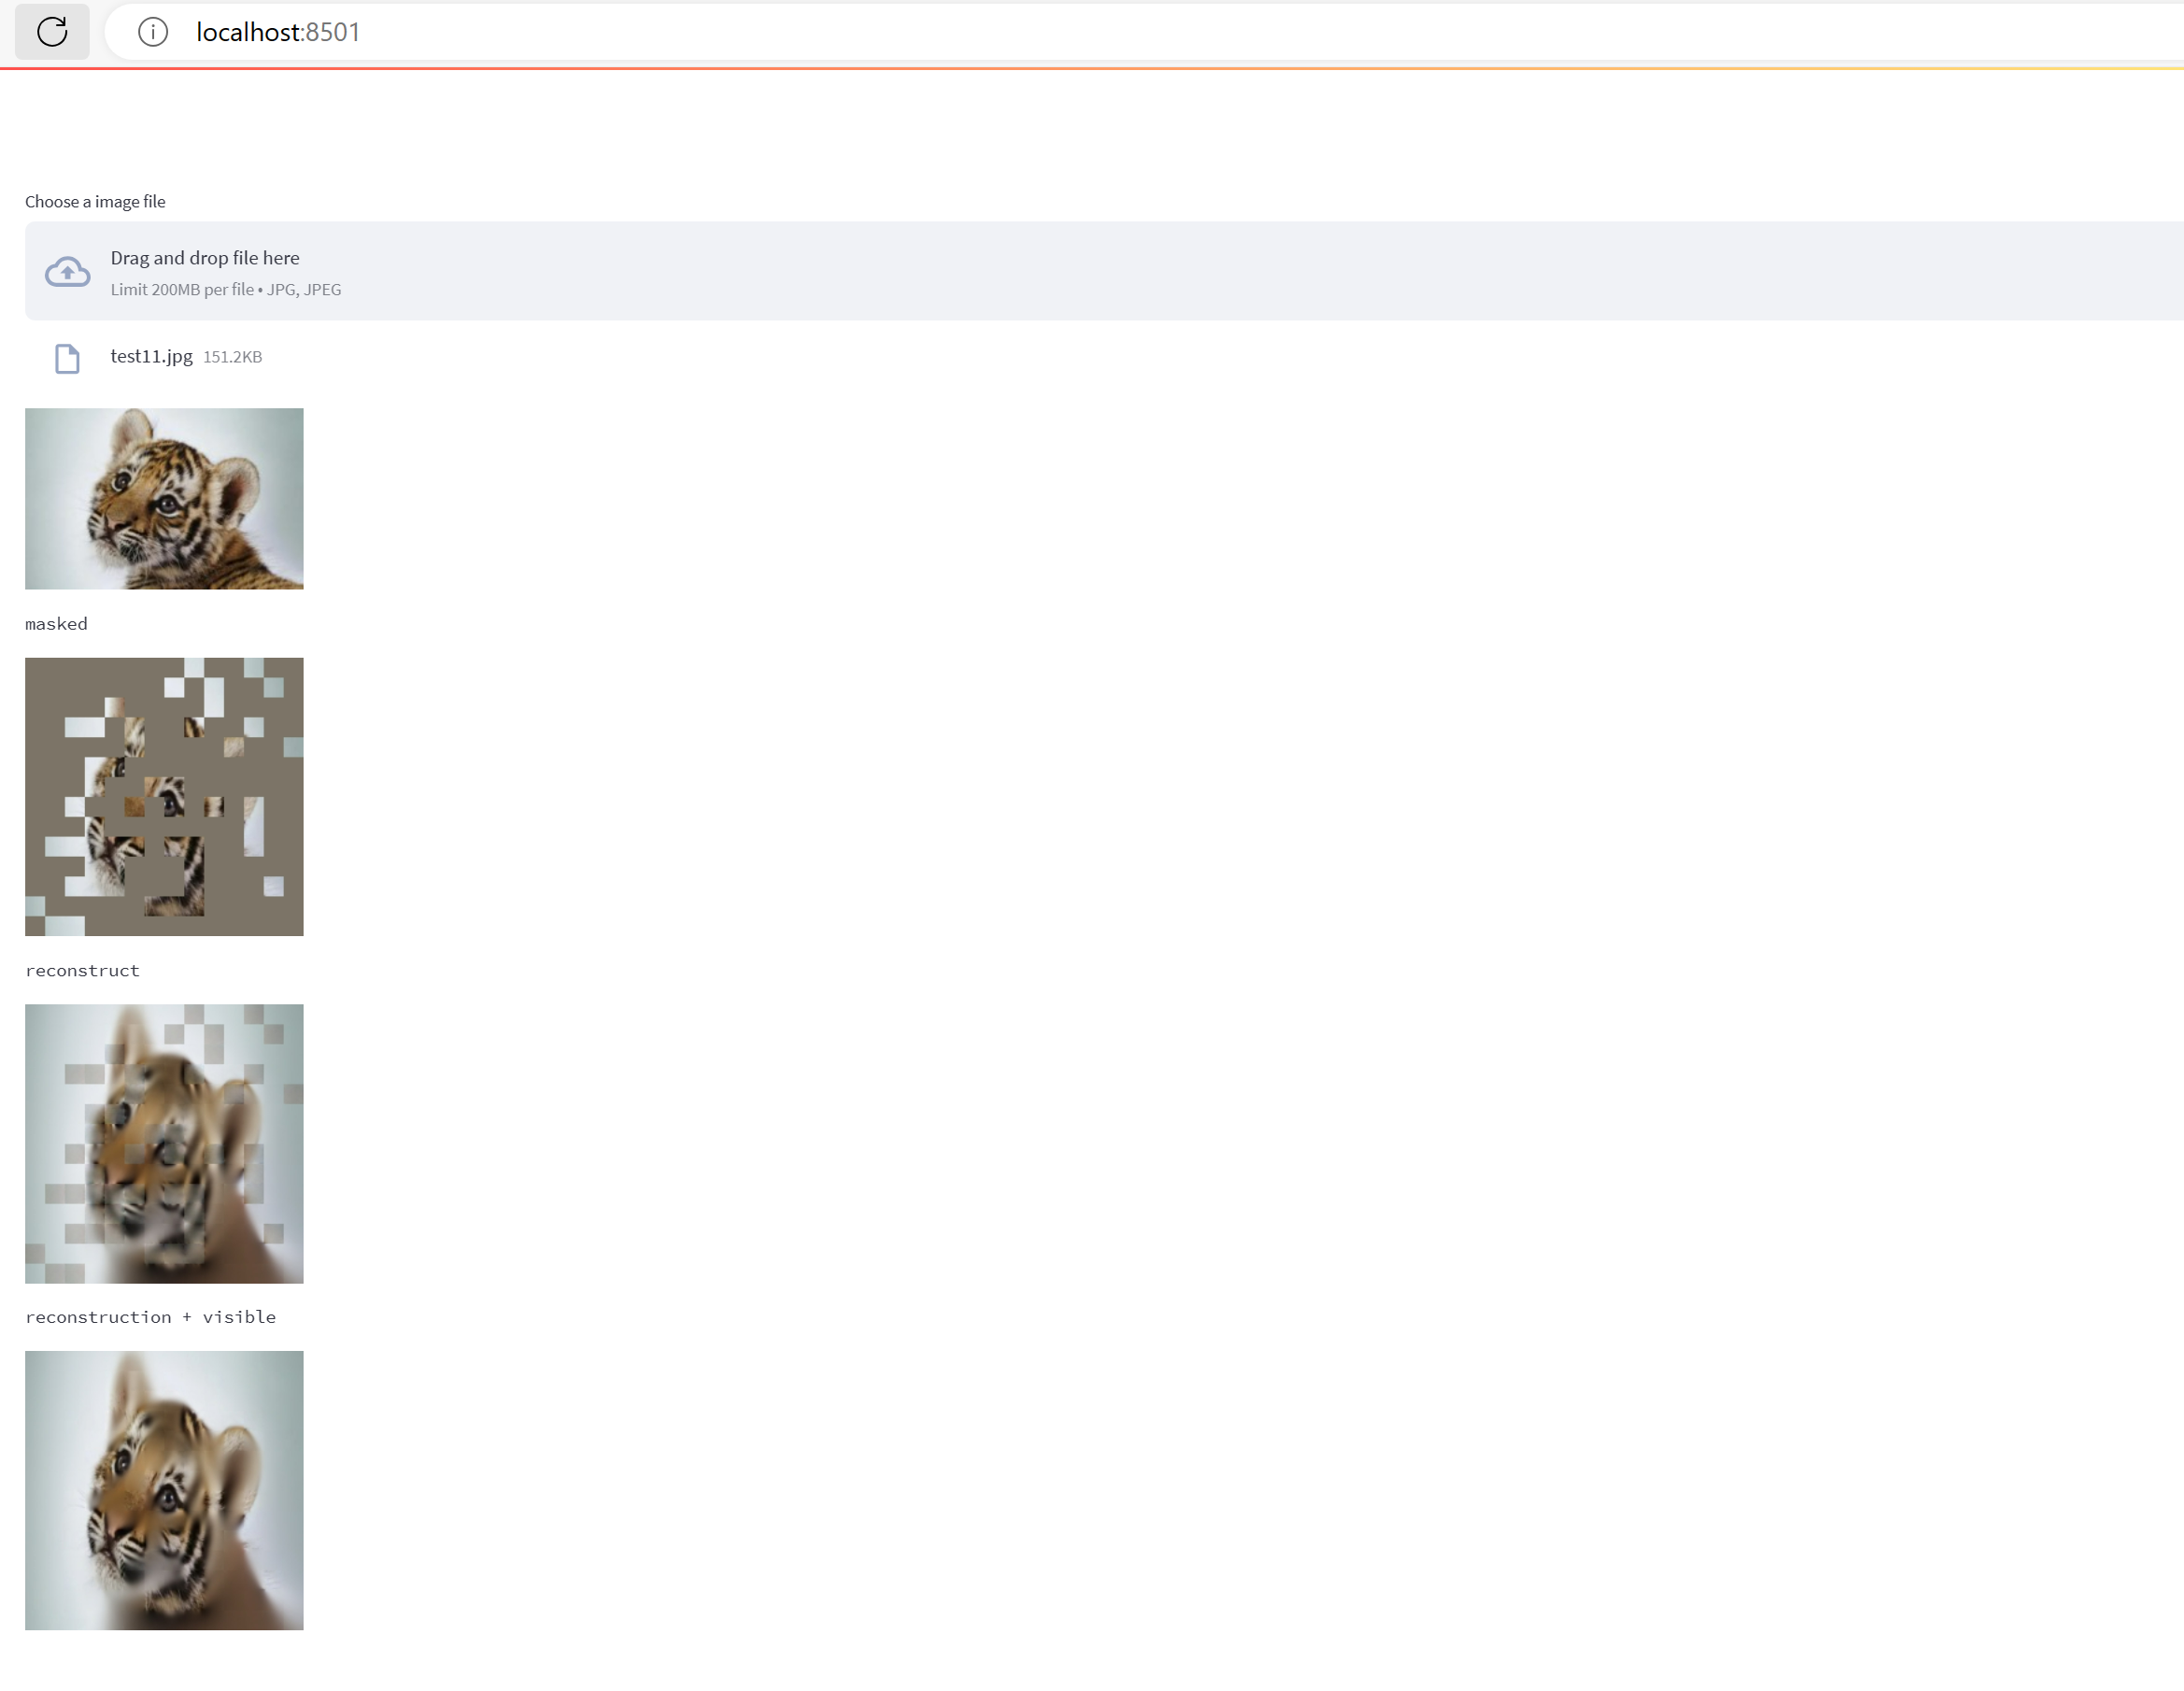This screenshot has height=1691, width=2184.
Task: Click the 'masked' caption text
Action: click(x=56, y=624)
